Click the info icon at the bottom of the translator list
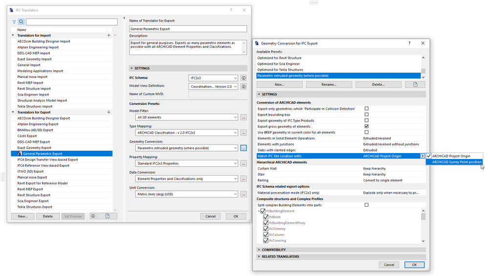This screenshot has height=276, width=488. (93, 217)
